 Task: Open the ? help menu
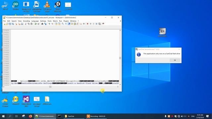coord(78,21)
